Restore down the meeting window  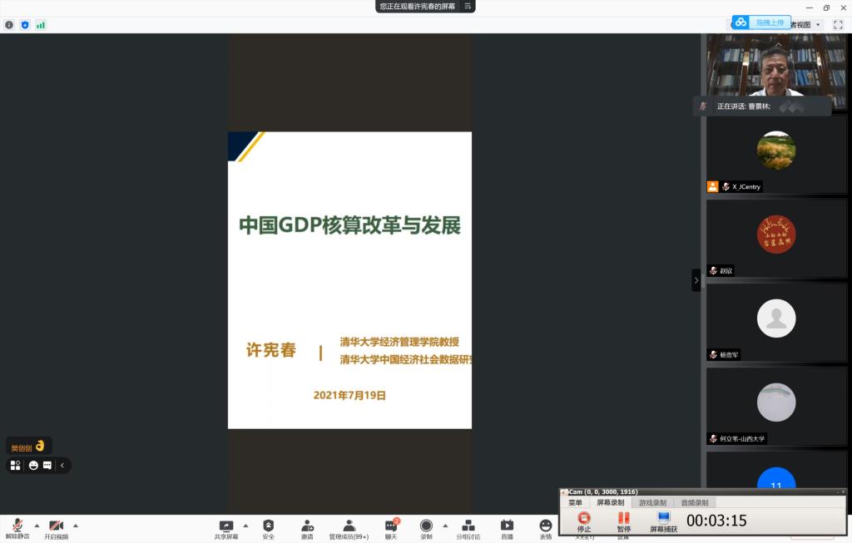[x=826, y=7]
